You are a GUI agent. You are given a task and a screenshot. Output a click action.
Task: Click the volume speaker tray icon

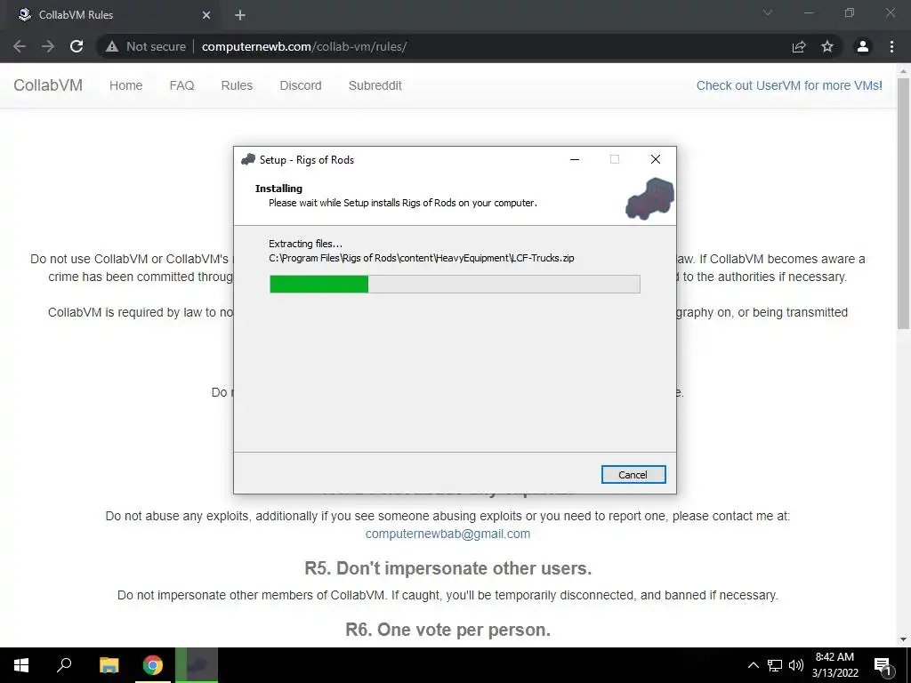click(x=796, y=665)
